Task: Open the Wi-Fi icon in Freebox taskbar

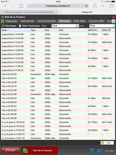Action: (92, 150)
